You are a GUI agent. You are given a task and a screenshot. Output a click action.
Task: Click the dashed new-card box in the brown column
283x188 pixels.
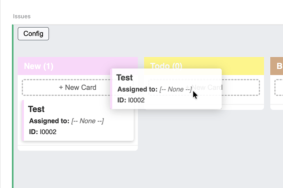click(278, 87)
